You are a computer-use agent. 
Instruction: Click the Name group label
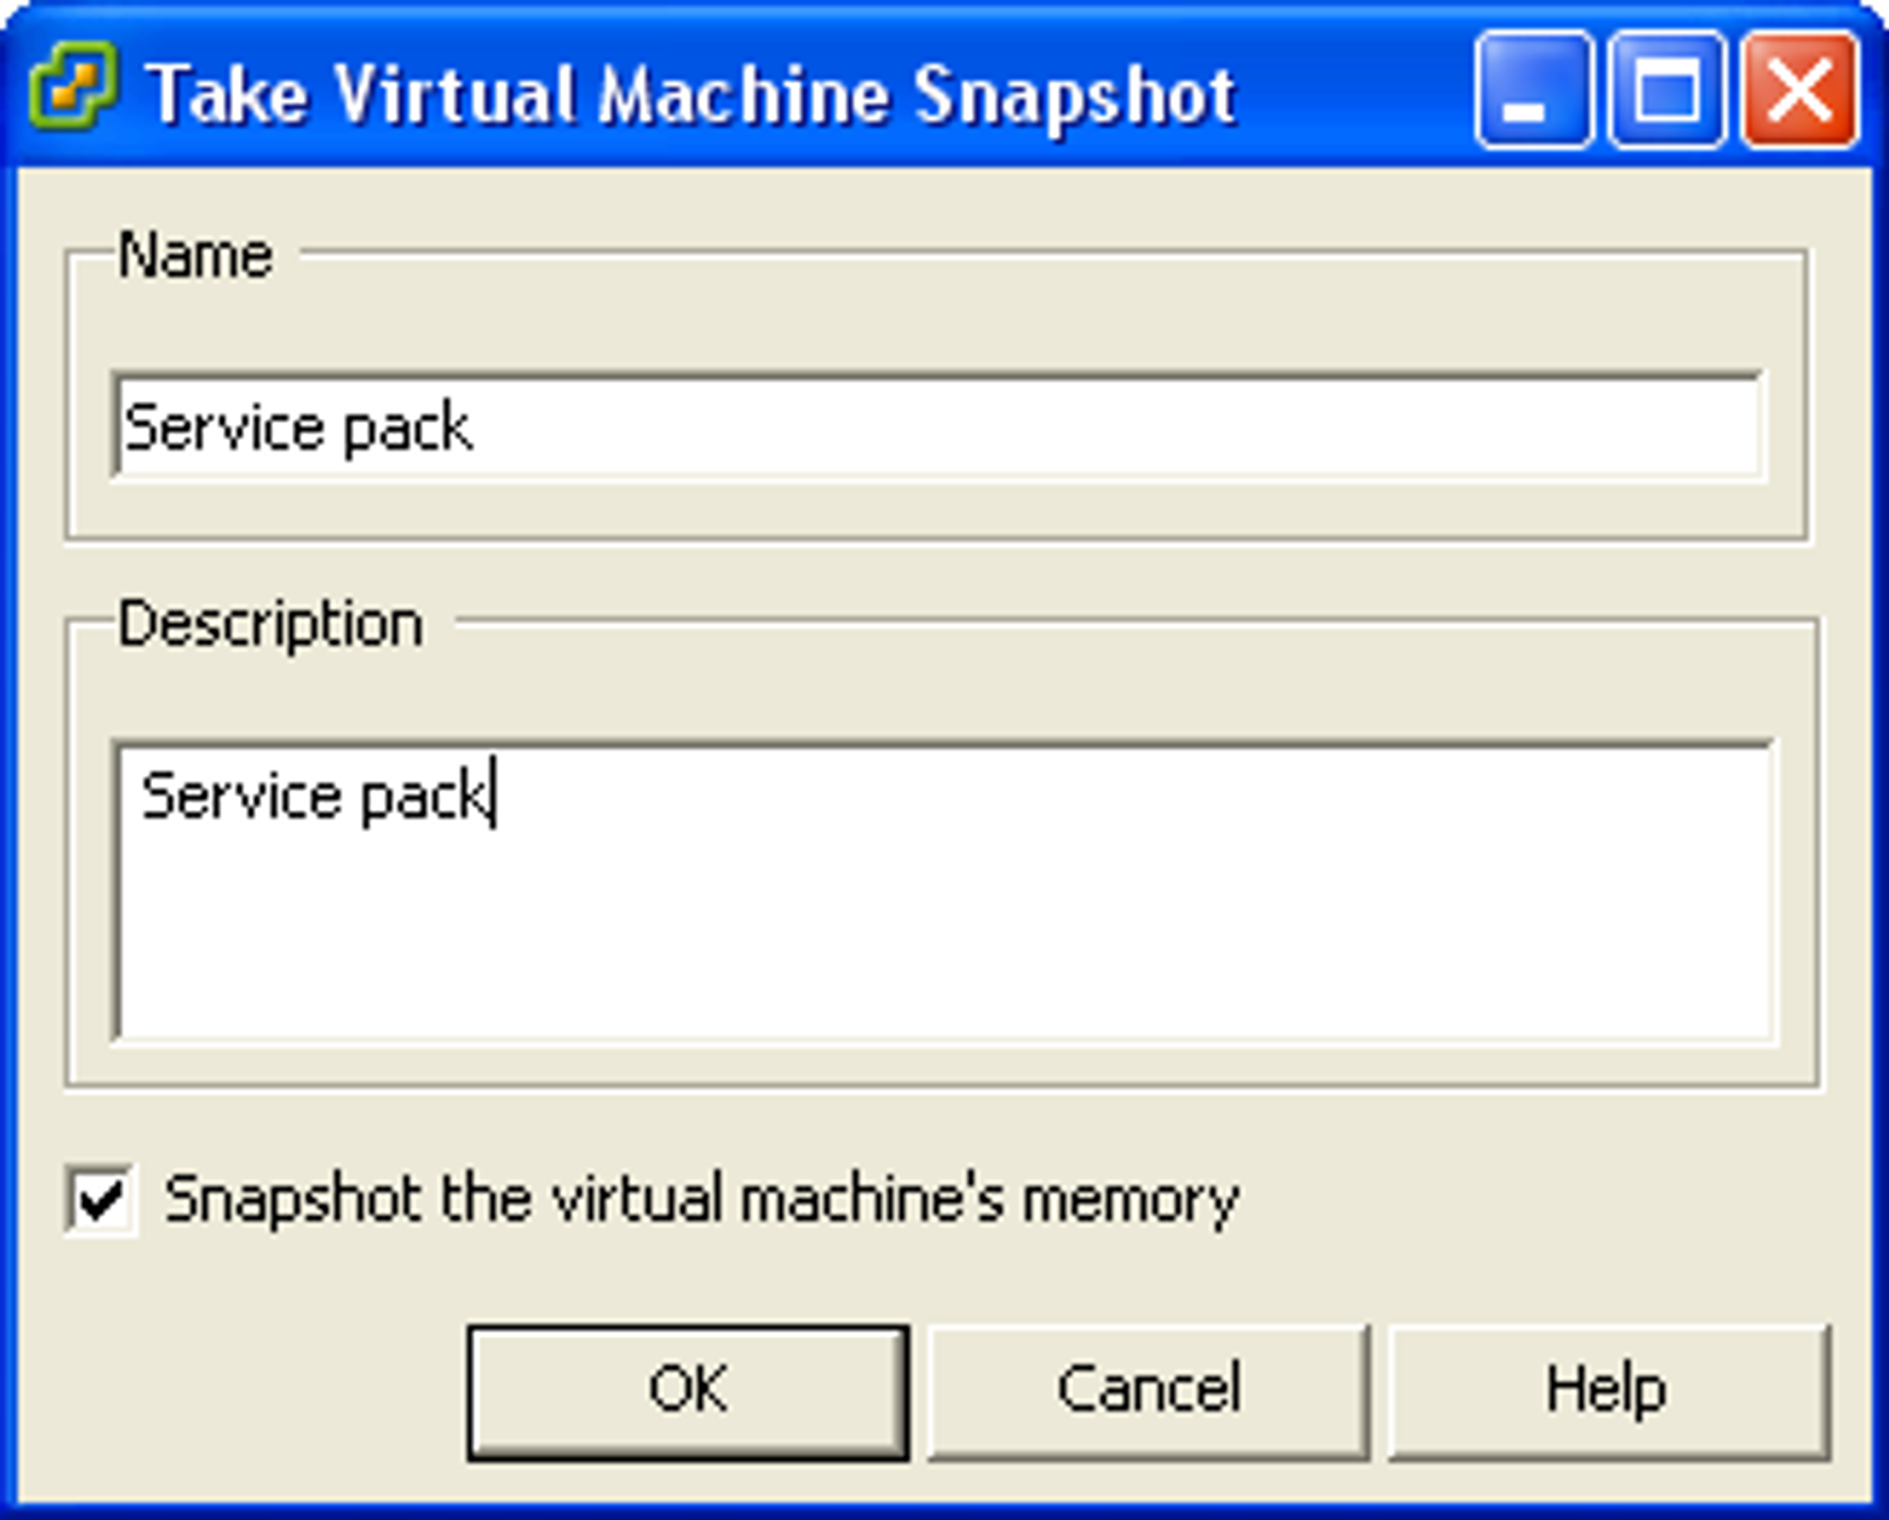pos(195,256)
